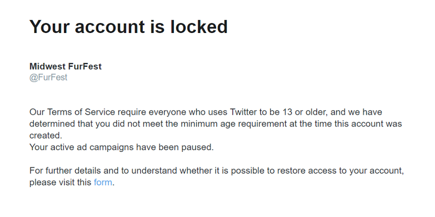This screenshot has width=435, height=217.
Task: Select the bold "Midwest FurFest" account name
Action: pyautogui.click(x=65, y=66)
